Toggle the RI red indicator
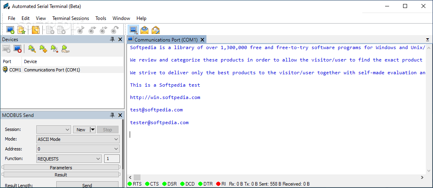The image size is (433, 188). [x=218, y=184]
